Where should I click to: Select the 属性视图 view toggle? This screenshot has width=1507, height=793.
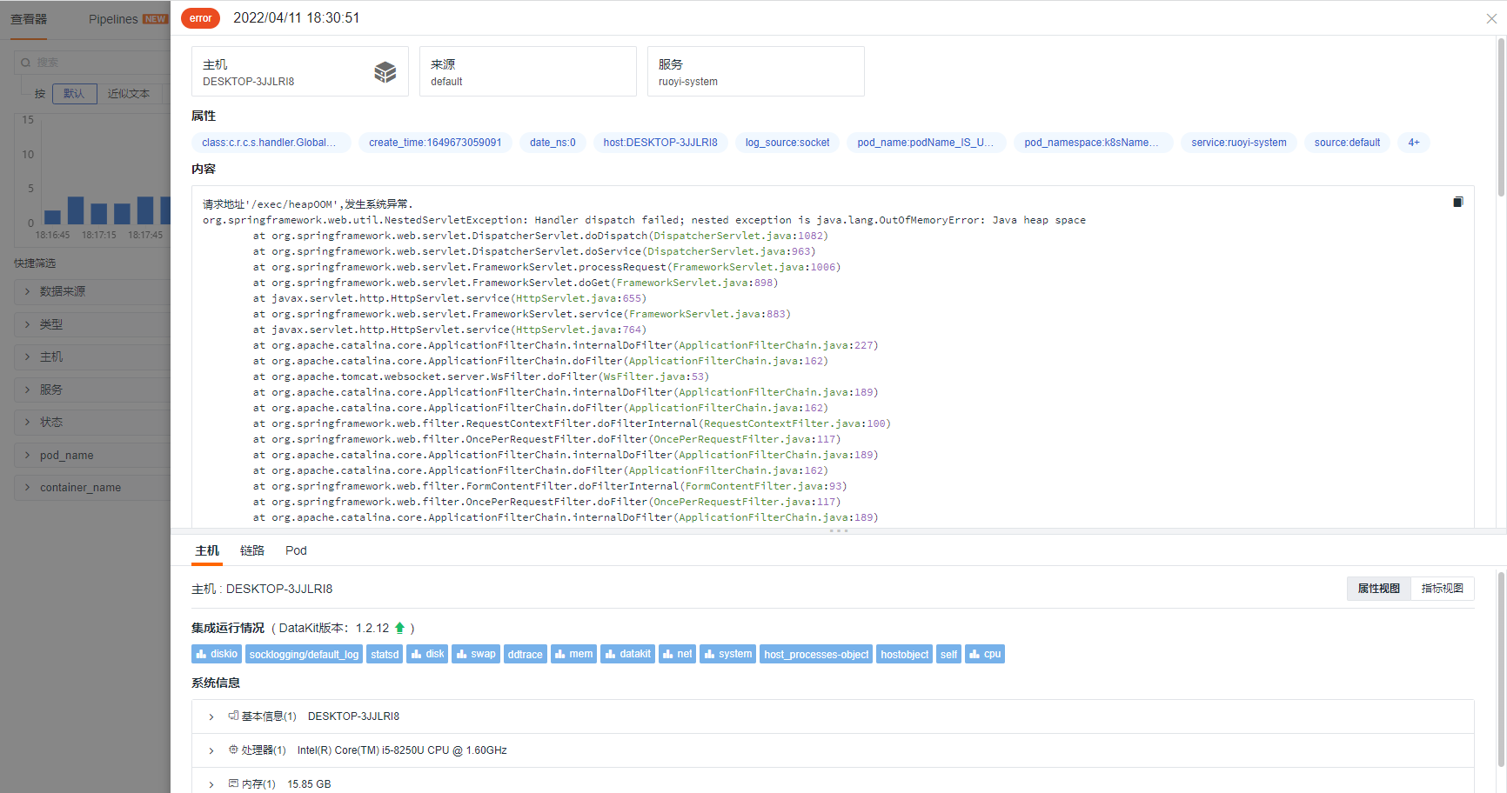(x=1379, y=589)
